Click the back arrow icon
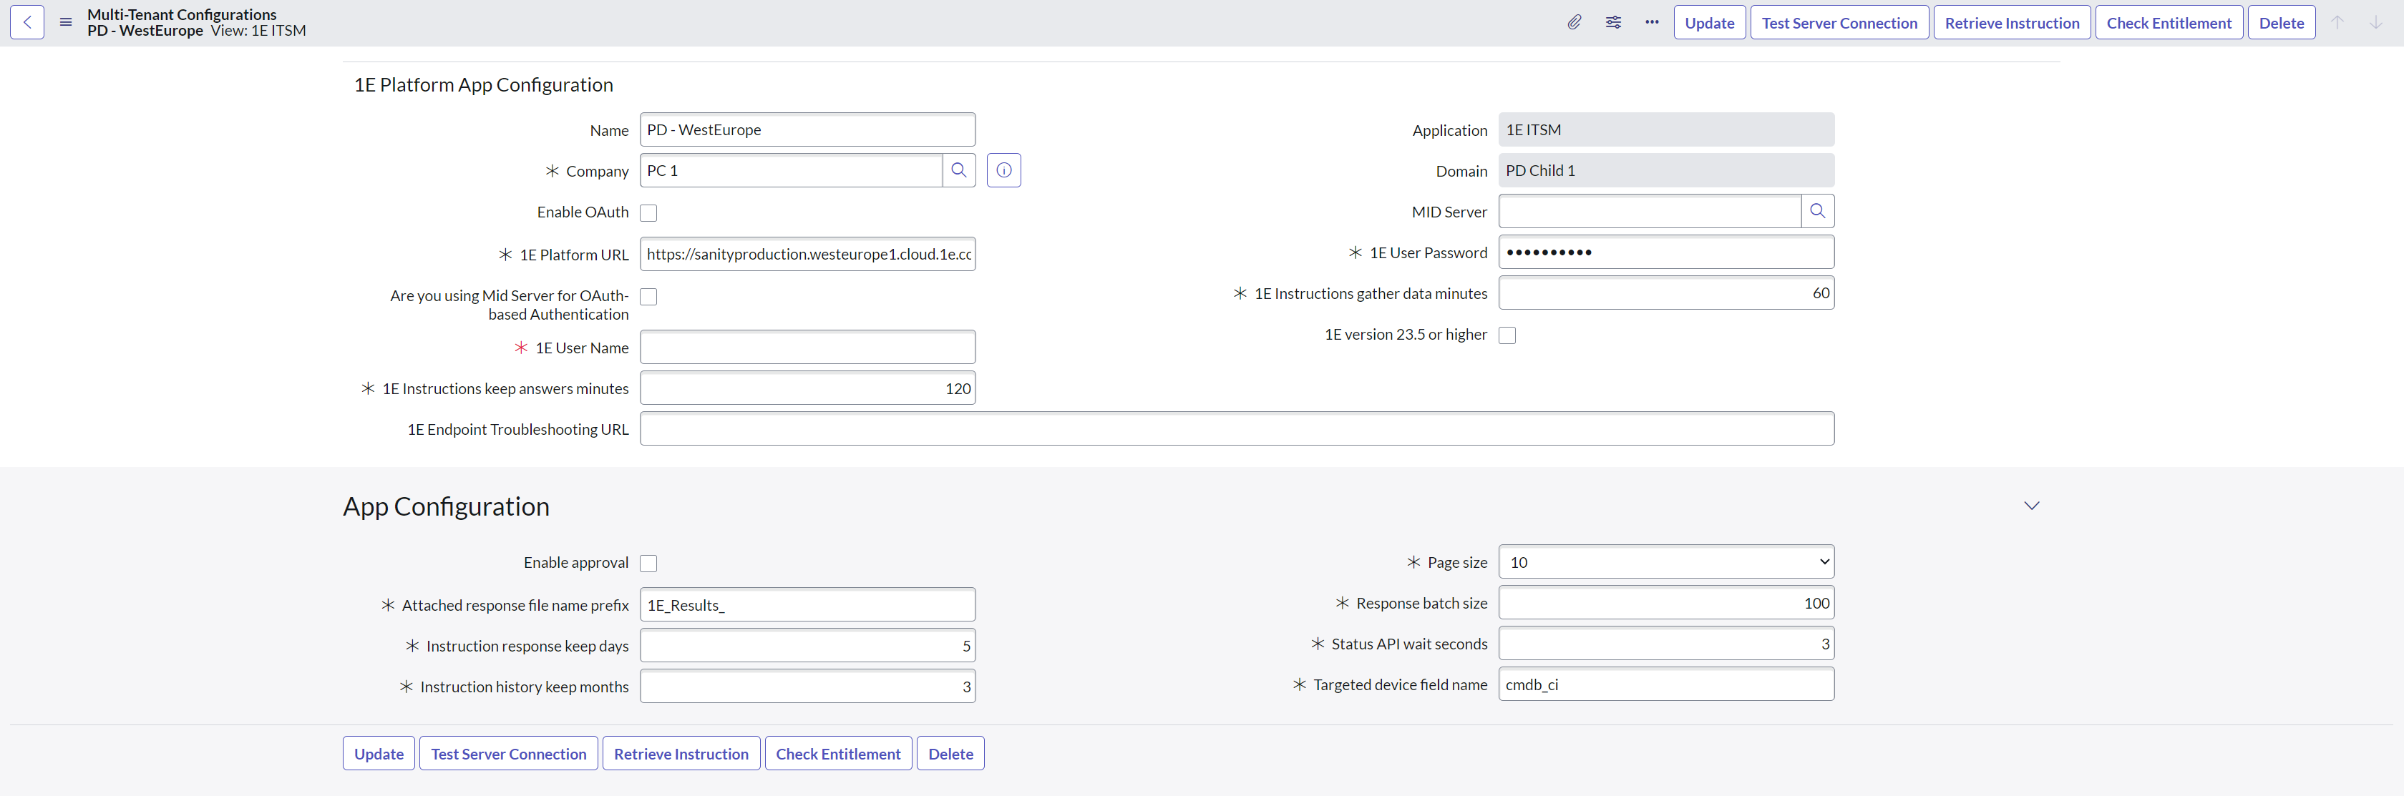Viewport: 2404px width, 796px height. 27,22
